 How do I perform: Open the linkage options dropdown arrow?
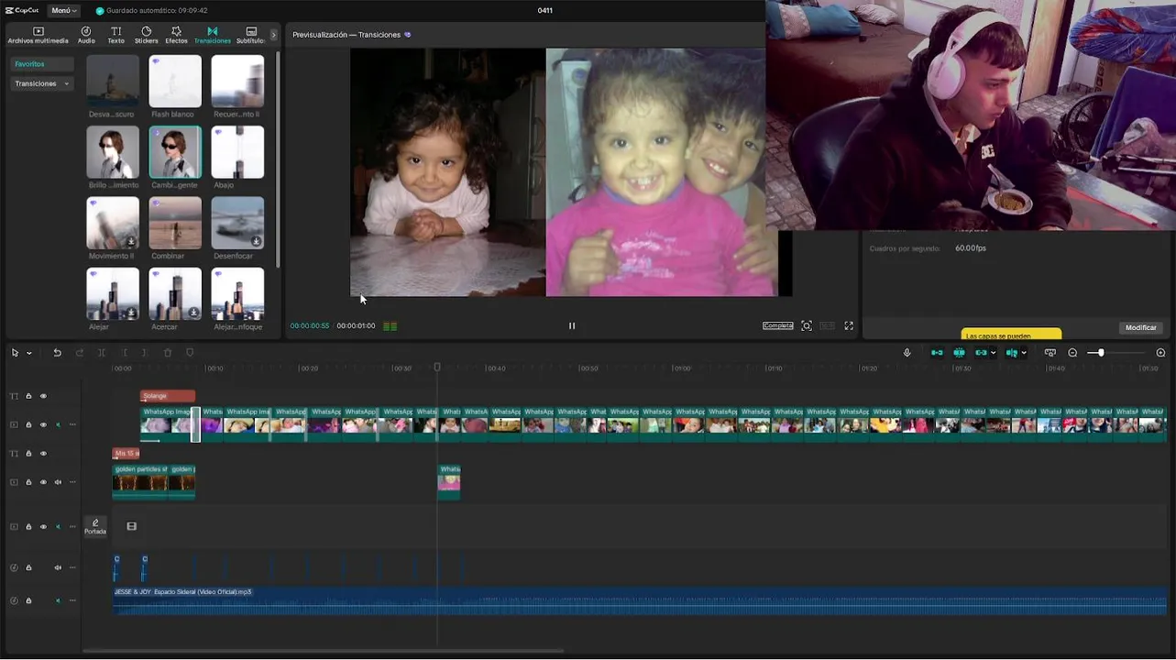coord(993,353)
